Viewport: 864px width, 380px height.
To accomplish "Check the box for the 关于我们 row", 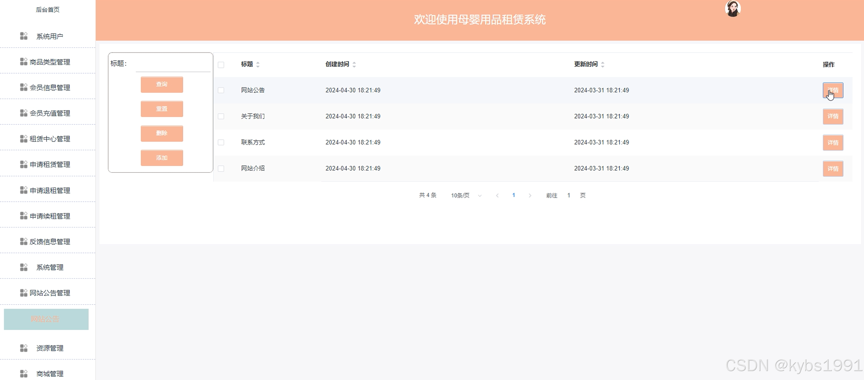I will (x=221, y=116).
